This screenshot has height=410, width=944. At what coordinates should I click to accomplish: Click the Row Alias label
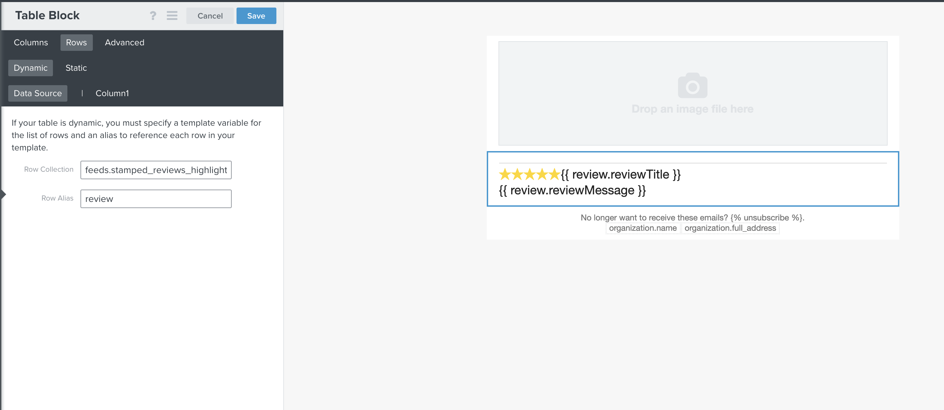click(x=57, y=198)
